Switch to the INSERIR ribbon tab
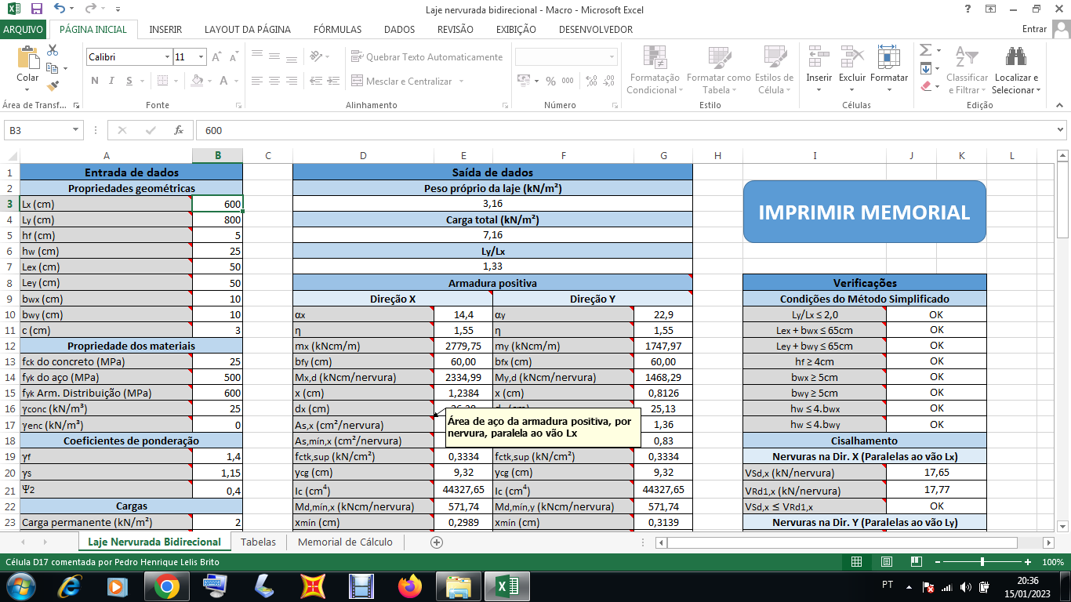 tap(165, 29)
